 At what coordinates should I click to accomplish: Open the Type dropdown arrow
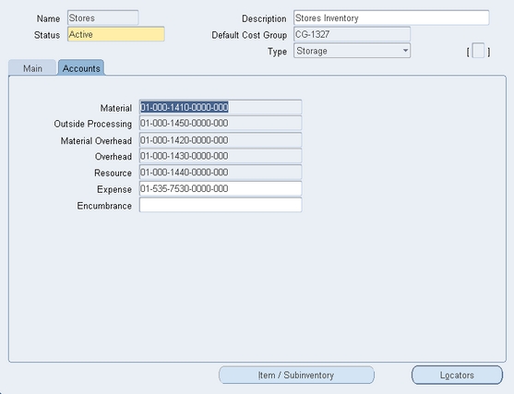coord(405,51)
